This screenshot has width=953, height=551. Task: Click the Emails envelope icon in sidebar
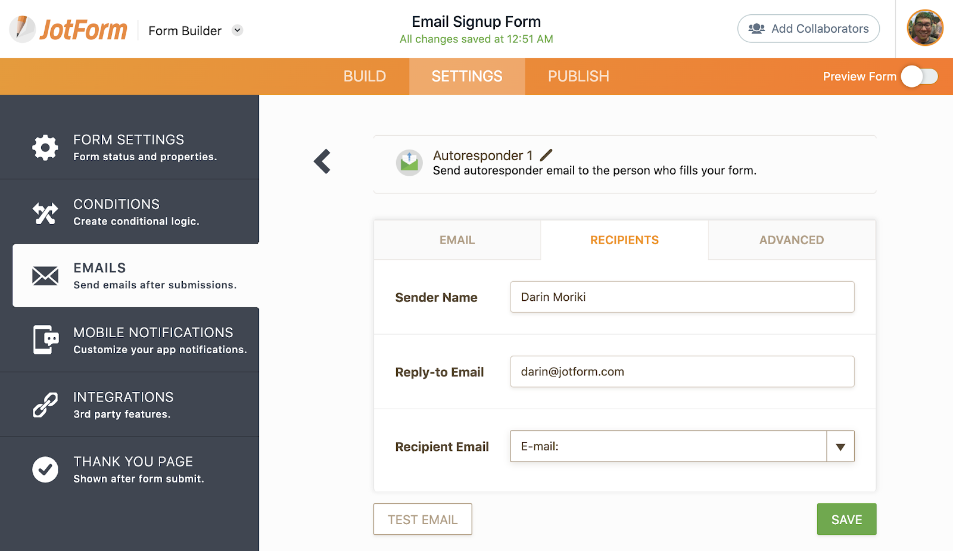[45, 276]
